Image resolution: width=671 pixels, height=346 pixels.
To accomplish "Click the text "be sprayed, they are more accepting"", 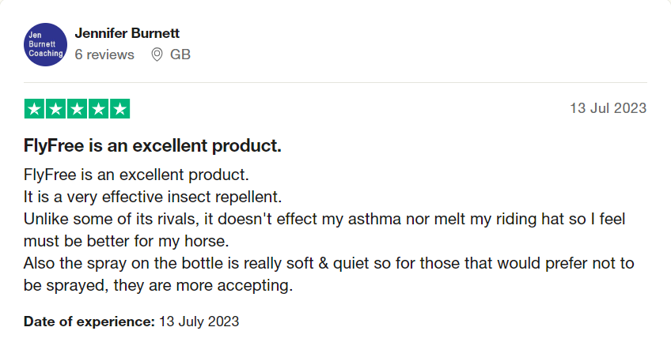I will (158, 285).
